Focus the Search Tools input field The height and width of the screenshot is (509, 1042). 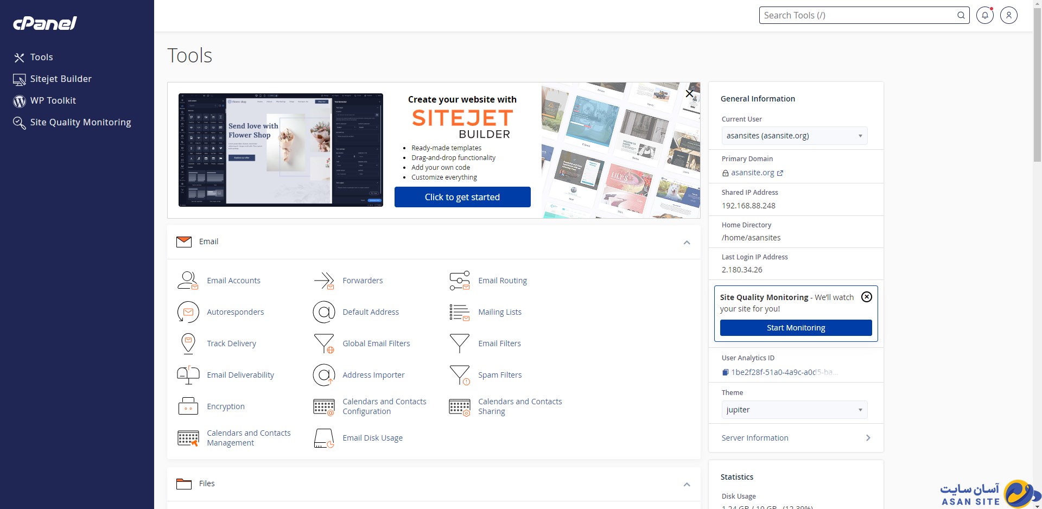[x=857, y=15]
